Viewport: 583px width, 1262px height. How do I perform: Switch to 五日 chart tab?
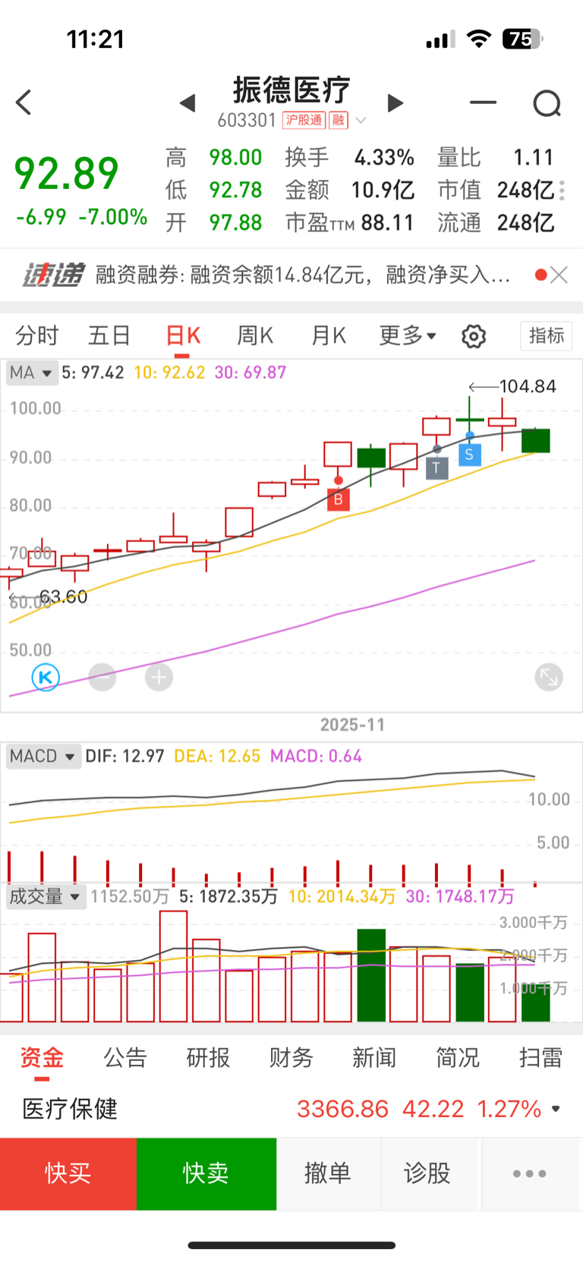(109, 335)
